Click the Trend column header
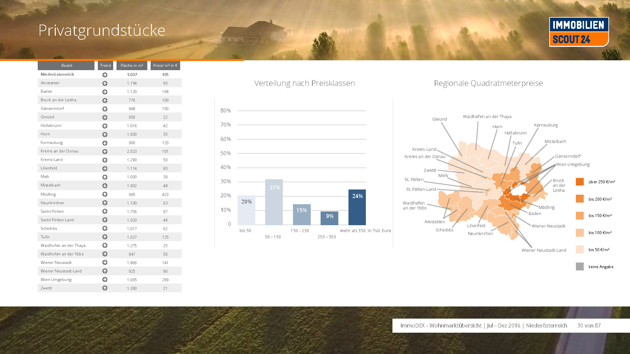Image resolution: width=630 pixels, height=354 pixels. pyautogui.click(x=105, y=66)
